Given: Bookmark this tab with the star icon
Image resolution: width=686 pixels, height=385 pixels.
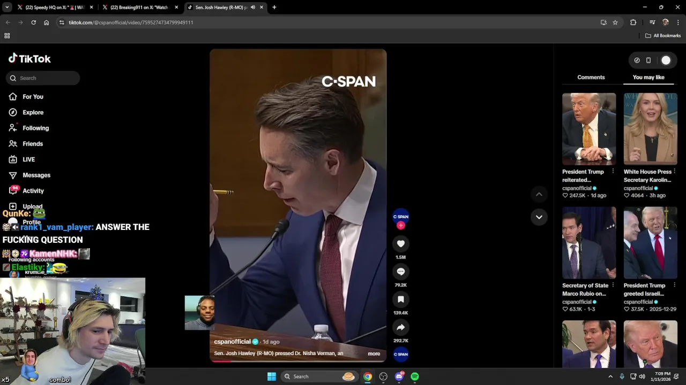Looking at the screenshot, I should [x=615, y=22].
